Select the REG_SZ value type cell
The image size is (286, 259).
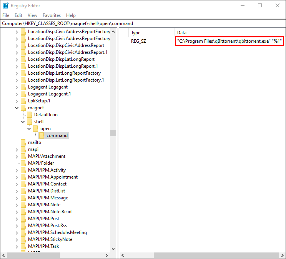[139, 41]
